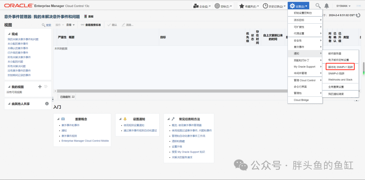Image resolution: width=365 pixels, height=180 pixels.
Task: Click the info icon in 由其他人共享
Action: click(x=47, y=104)
